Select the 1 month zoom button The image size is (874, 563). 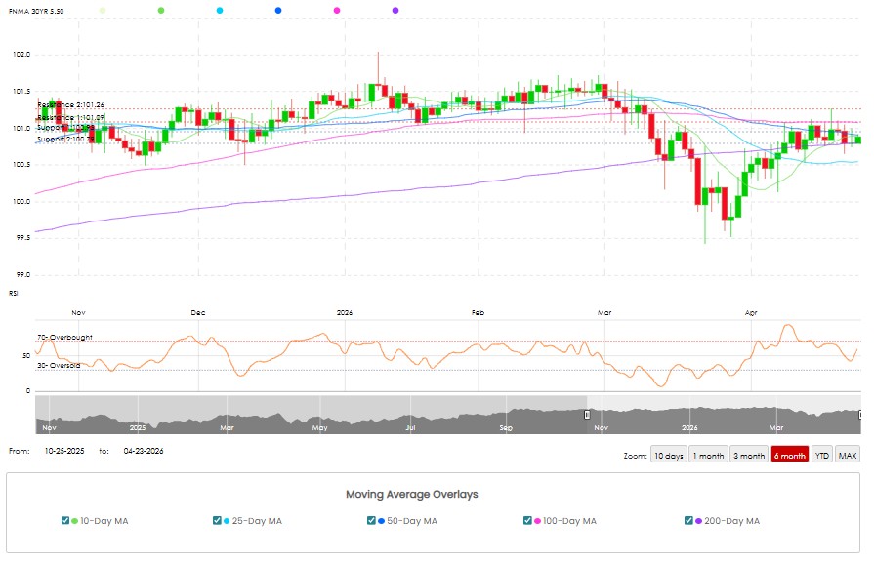(708, 456)
